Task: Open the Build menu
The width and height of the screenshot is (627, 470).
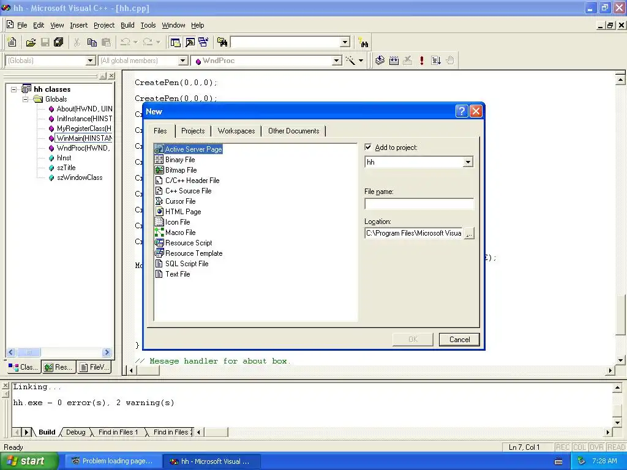Action: click(127, 25)
